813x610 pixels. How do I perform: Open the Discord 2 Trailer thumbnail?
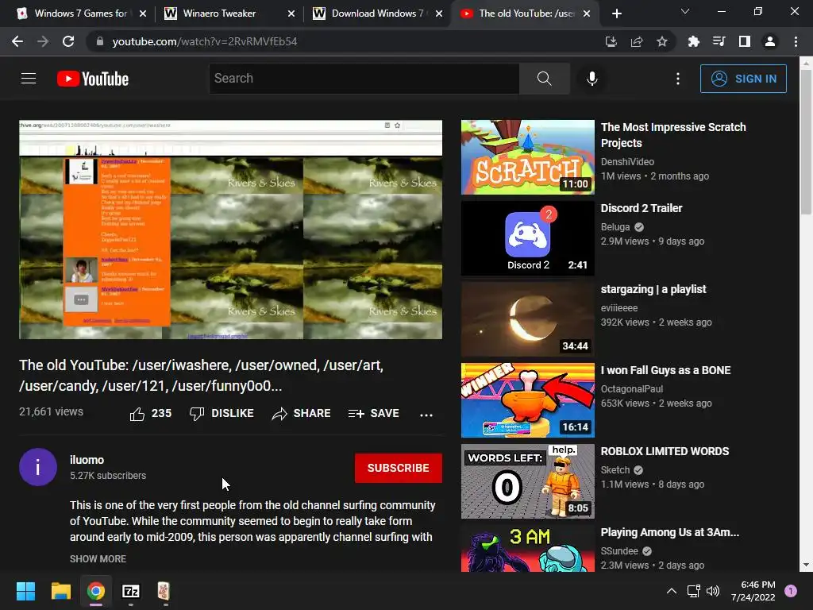point(528,238)
